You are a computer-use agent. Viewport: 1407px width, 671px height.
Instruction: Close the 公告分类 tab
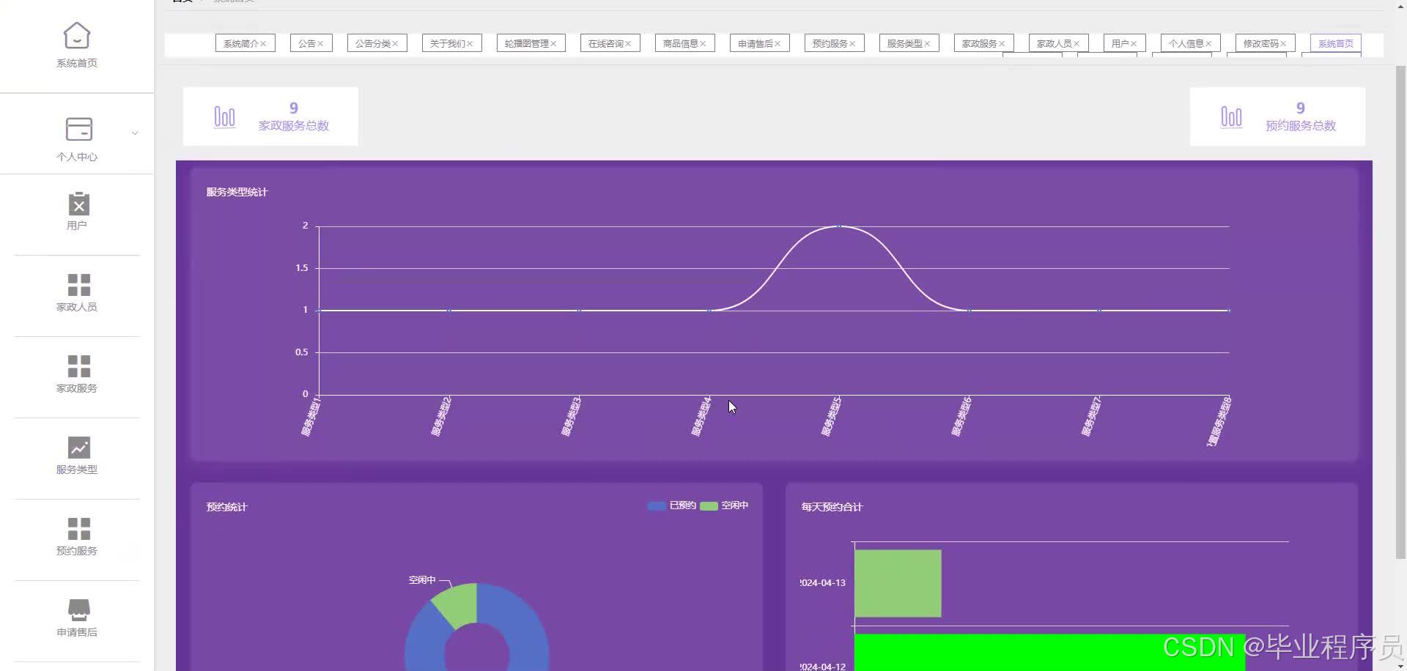[395, 44]
